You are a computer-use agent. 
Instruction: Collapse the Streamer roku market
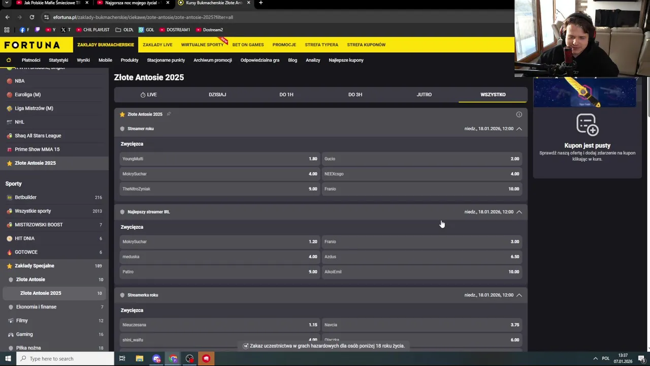point(519,129)
